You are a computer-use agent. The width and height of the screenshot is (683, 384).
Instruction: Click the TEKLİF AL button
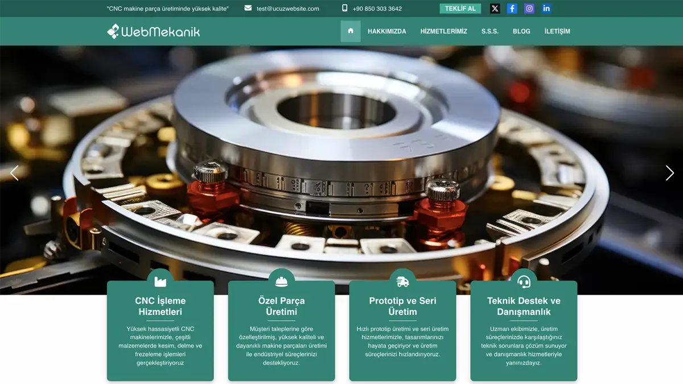point(460,9)
